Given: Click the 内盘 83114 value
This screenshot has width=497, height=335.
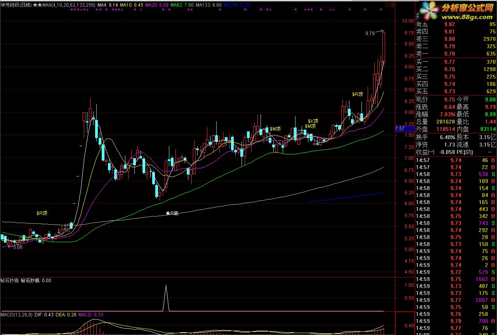Looking at the screenshot, I should (488, 129).
